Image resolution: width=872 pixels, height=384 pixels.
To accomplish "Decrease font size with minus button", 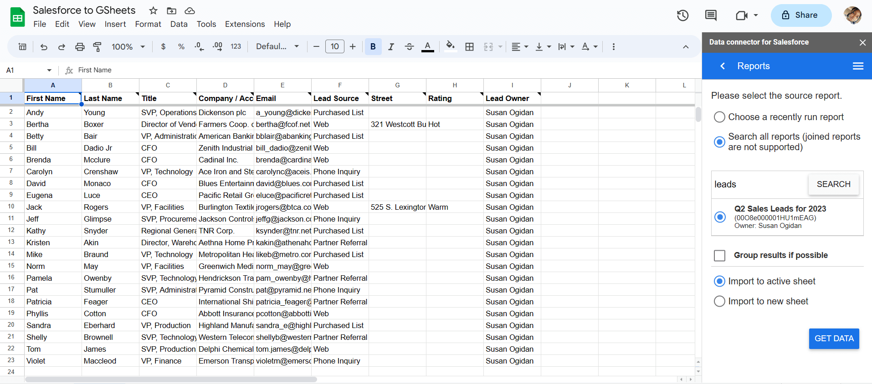I will (316, 46).
